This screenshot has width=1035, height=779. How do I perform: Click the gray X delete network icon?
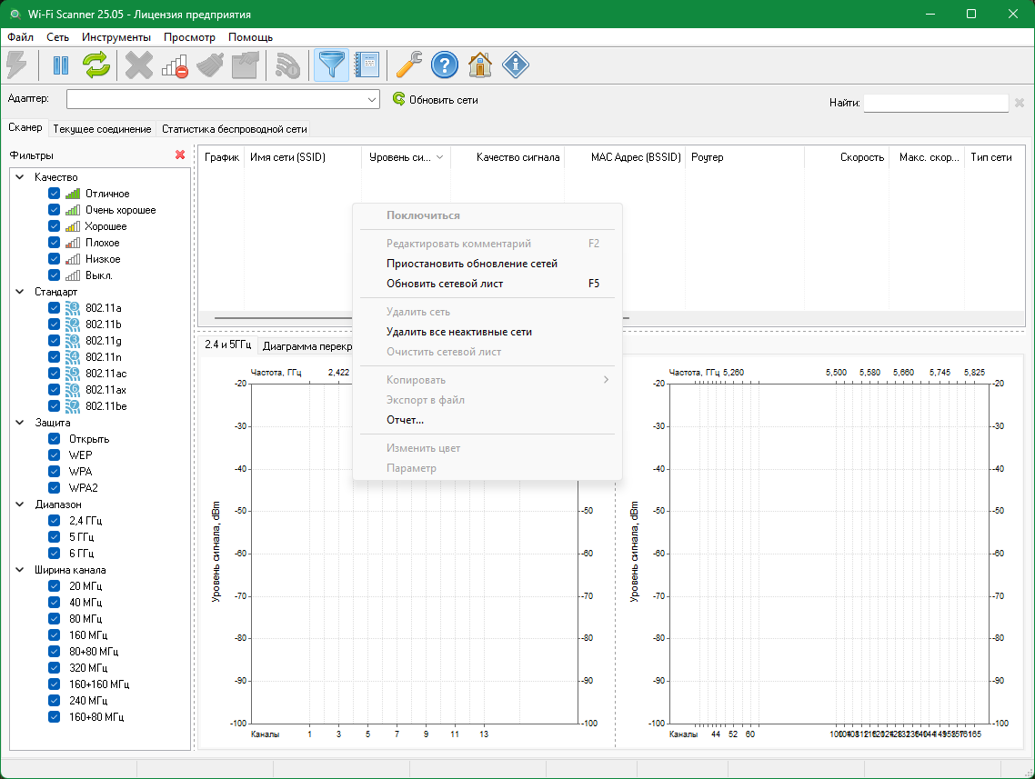pos(139,65)
